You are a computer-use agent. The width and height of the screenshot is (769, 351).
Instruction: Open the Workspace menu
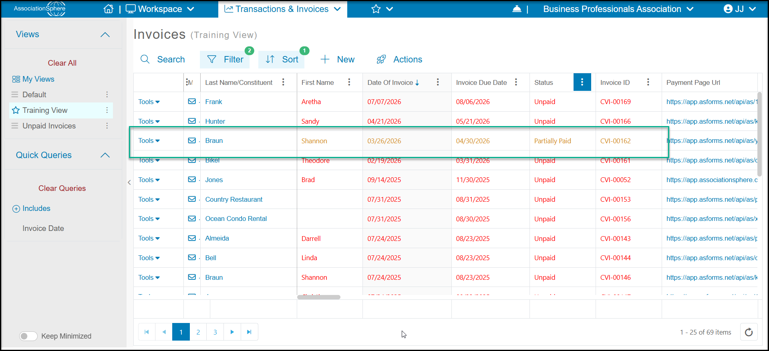[160, 9]
